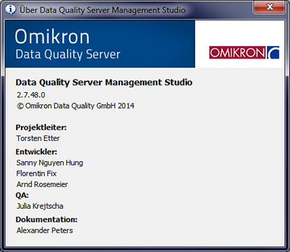This screenshot has height=252, width=290.
Task: Click the "Dokumentation:" label
Action: tap(47, 219)
